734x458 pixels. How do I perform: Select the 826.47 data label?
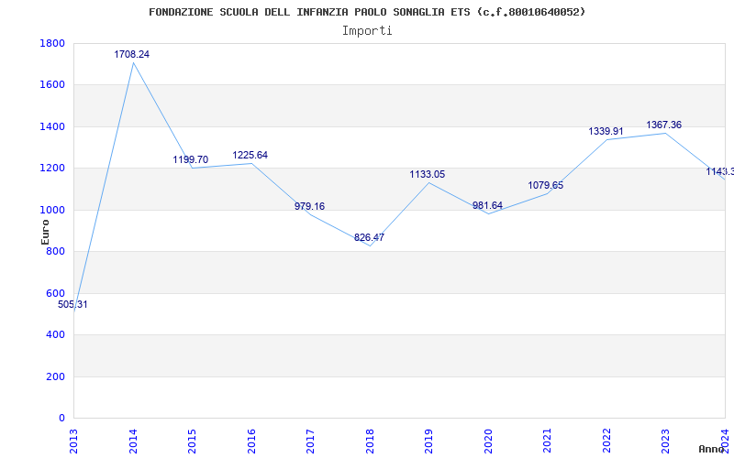point(369,237)
